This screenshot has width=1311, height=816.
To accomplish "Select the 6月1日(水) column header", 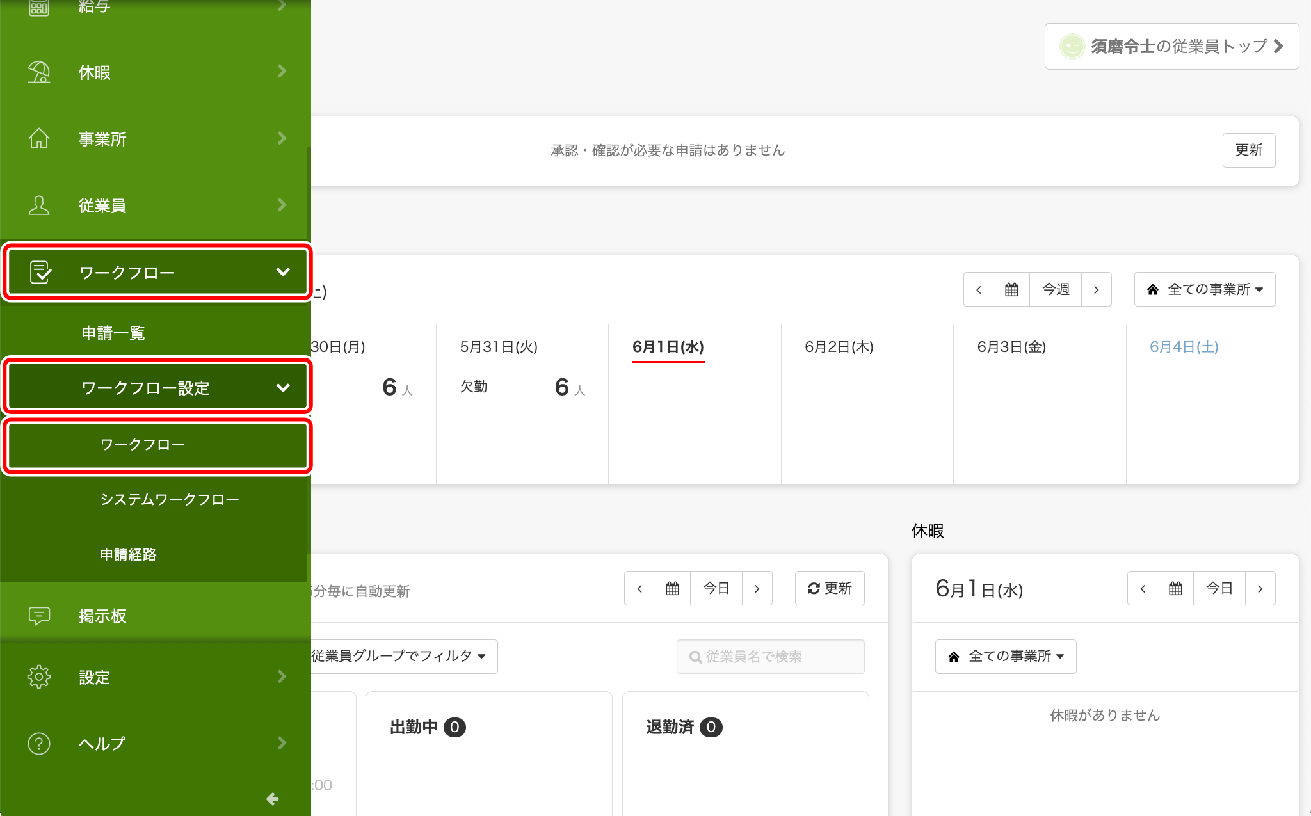I will (668, 347).
